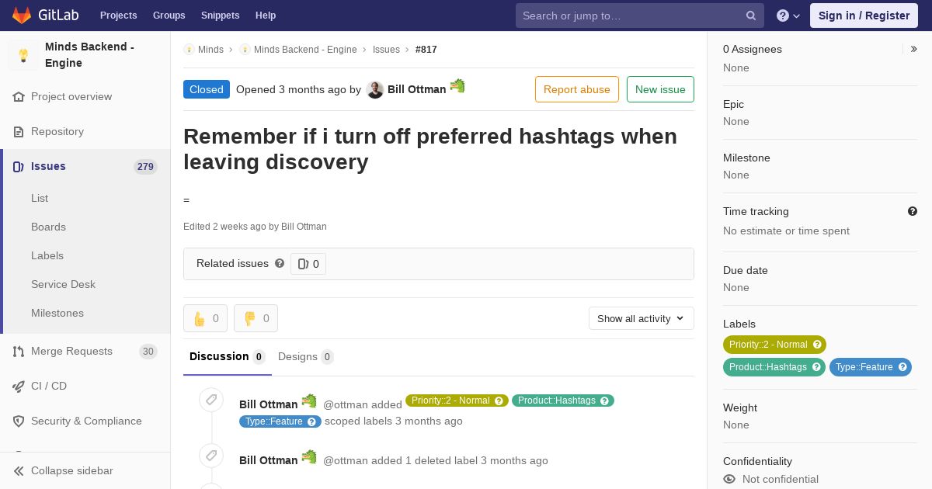Open Project overview in sidebar
This screenshot has width=932, height=489.
[x=71, y=97]
